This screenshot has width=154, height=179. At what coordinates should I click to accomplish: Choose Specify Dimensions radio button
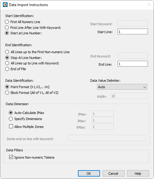pos(11,119)
